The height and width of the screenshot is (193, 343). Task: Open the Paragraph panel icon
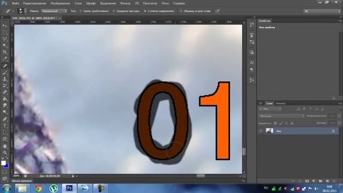point(252,70)
